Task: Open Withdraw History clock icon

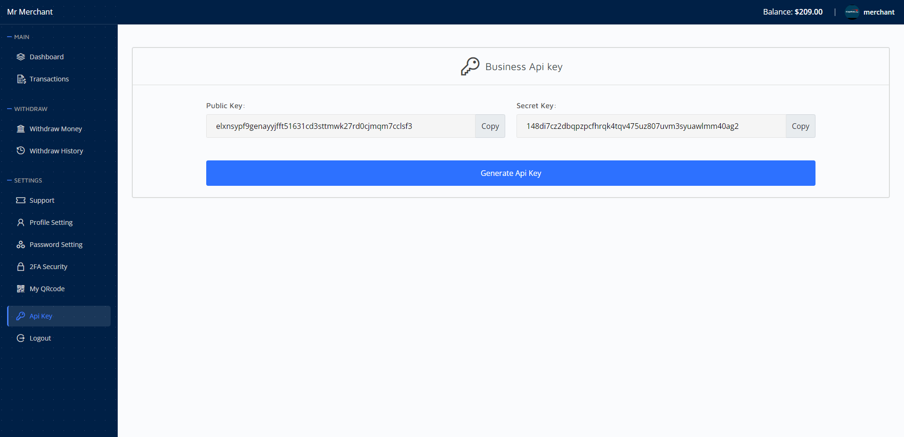Action: (x=21, y=151)
